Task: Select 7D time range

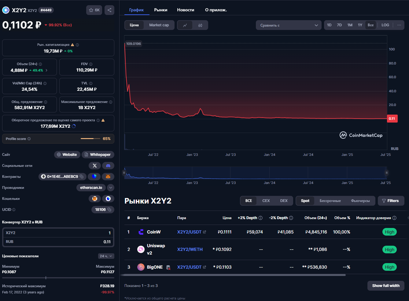Action: point(339,25)
